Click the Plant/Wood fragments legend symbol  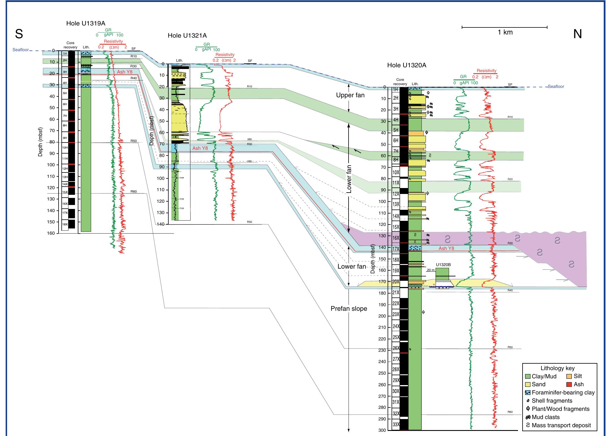pyautogui.click(x=528, y=409)
